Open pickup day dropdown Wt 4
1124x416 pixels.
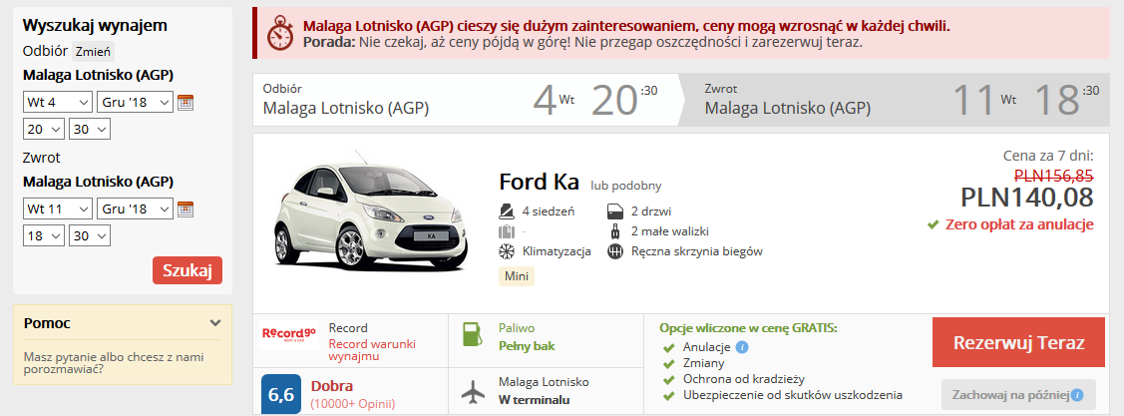point(56,102)
